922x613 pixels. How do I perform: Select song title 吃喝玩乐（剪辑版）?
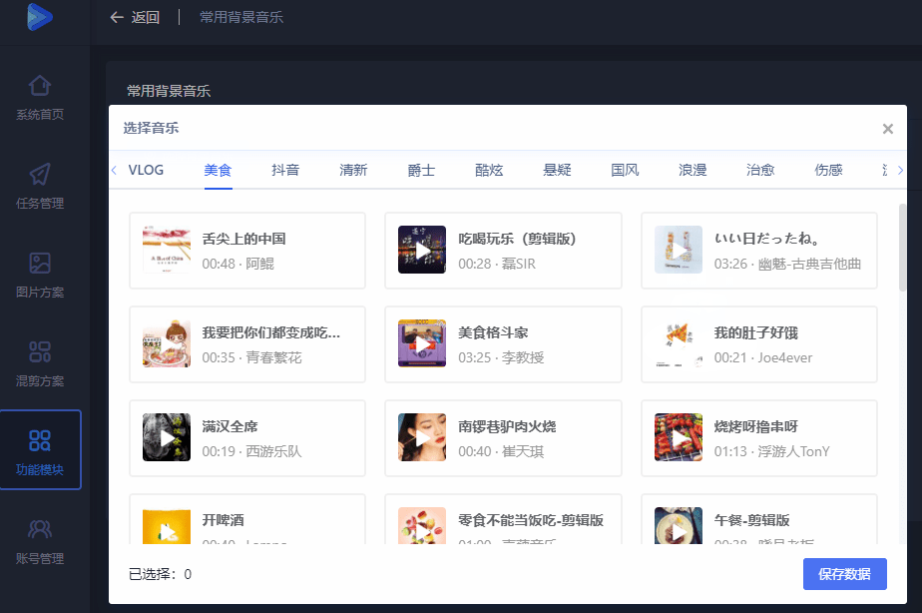tap(518, 239)
